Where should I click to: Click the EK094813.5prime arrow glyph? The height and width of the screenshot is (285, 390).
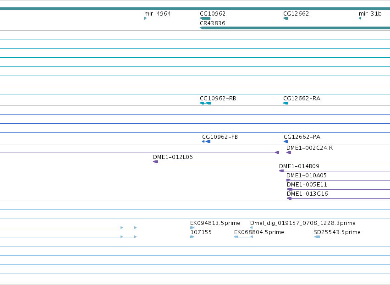point(192,228)
